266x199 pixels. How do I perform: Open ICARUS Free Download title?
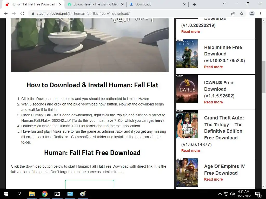point(219,89)
